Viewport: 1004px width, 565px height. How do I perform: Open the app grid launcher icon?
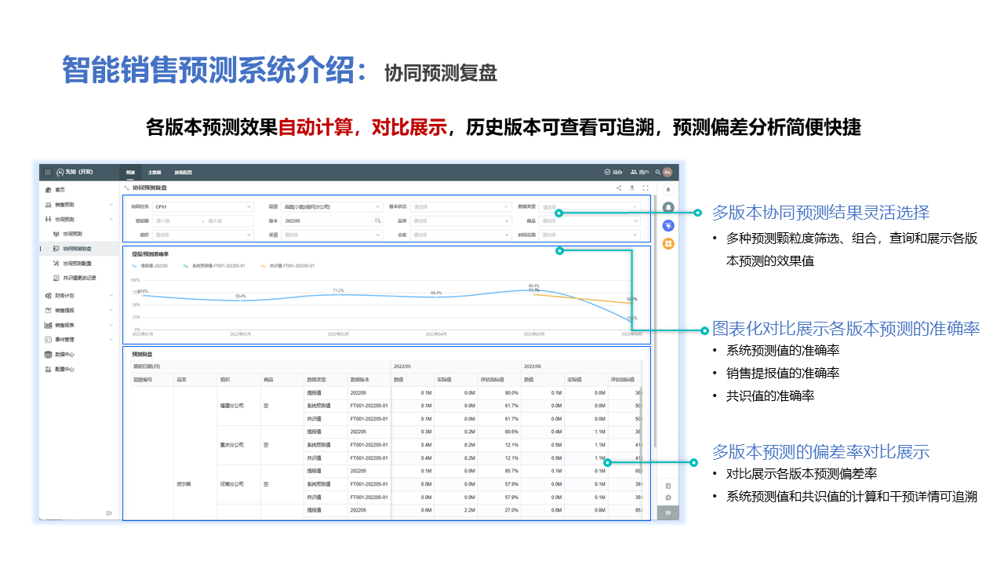[48, 172]
